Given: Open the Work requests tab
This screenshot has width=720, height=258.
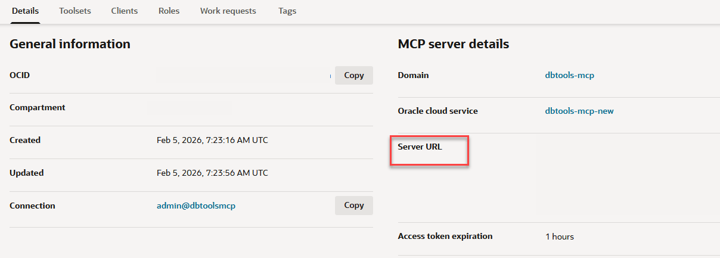Looking at the screenshot, I should pos(228,11).
